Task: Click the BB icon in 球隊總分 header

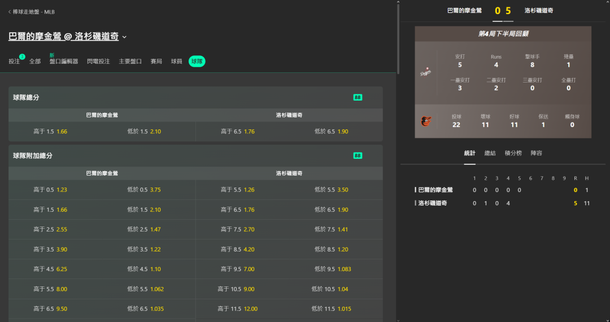Action: tap(358, 98)
